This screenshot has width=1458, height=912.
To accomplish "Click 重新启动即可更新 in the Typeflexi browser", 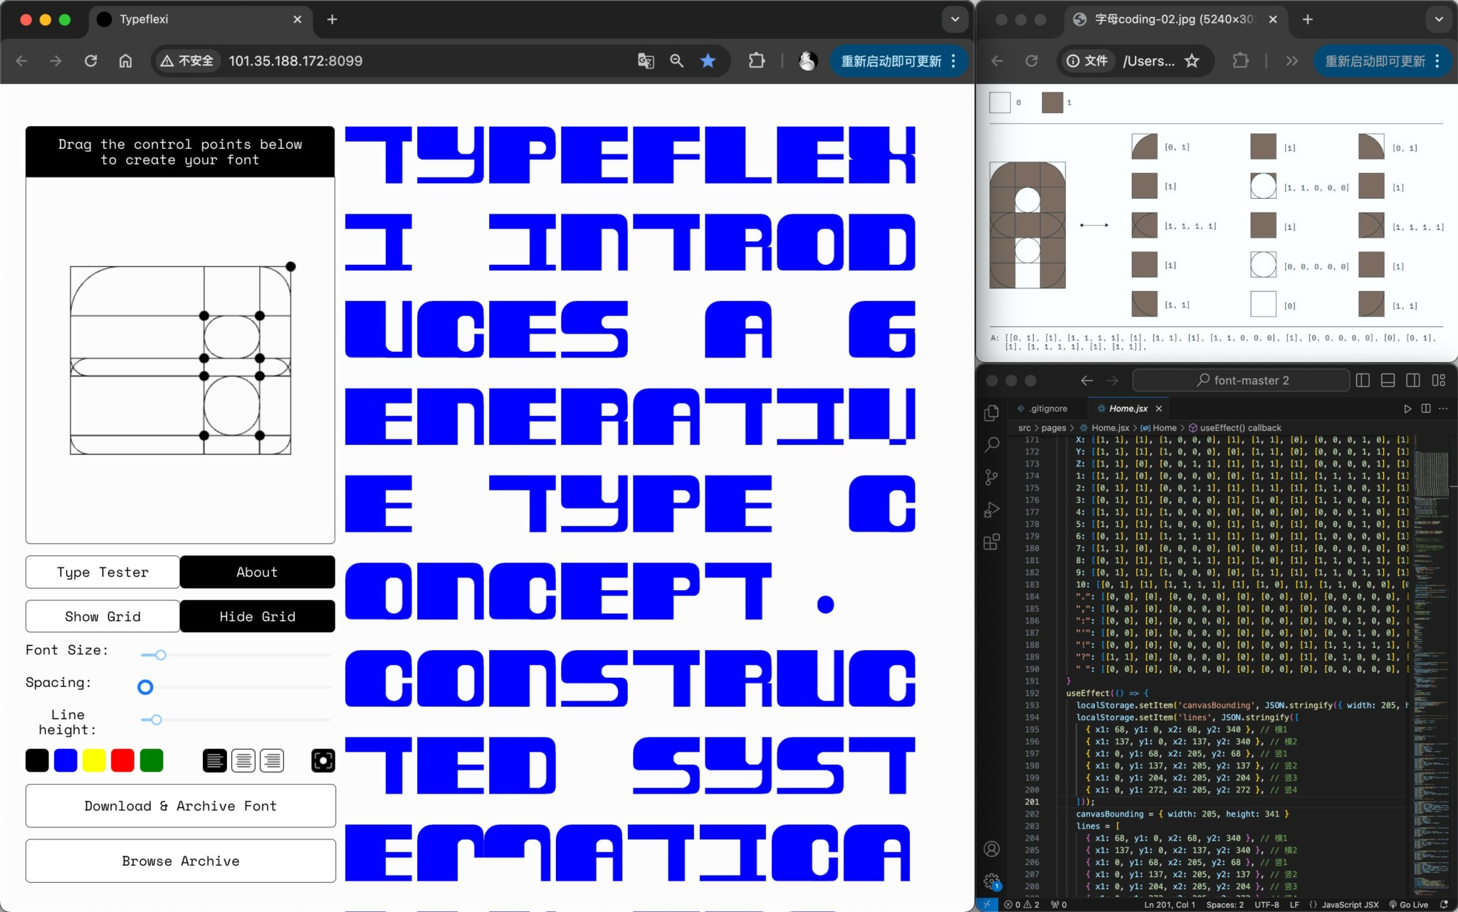I will tap(891, 61).
